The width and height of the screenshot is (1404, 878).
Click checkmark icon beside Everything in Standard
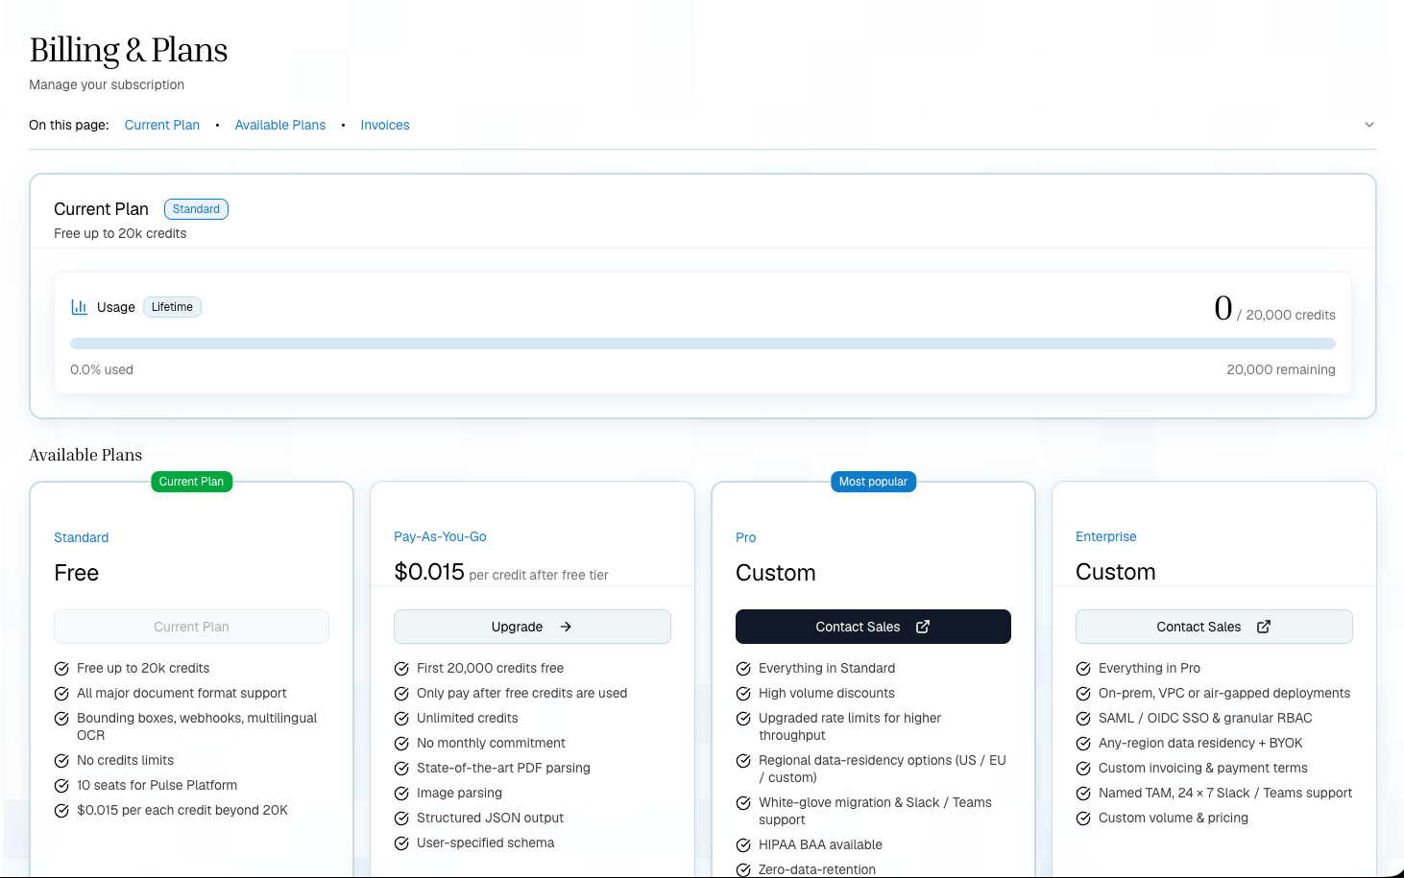(x=743, y=669)
